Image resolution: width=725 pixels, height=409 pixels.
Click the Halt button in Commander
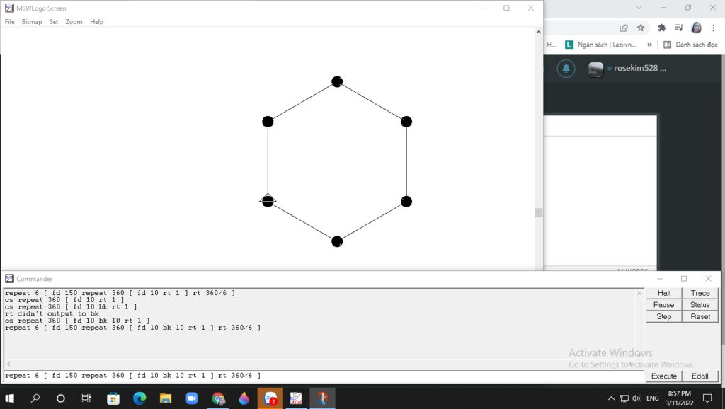pos(664,293)
